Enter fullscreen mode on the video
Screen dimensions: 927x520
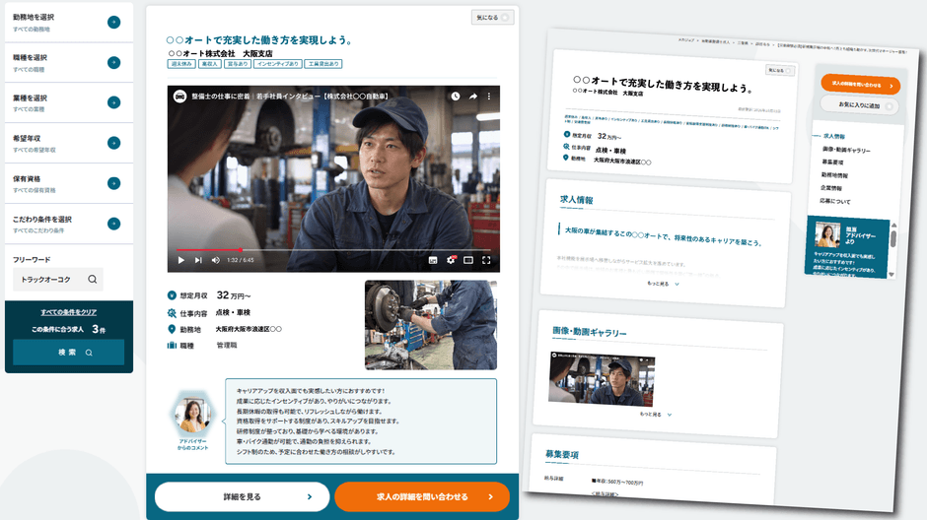486,260
